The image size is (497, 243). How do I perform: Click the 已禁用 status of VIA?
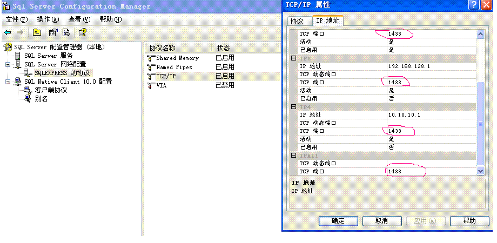[225, 85]
